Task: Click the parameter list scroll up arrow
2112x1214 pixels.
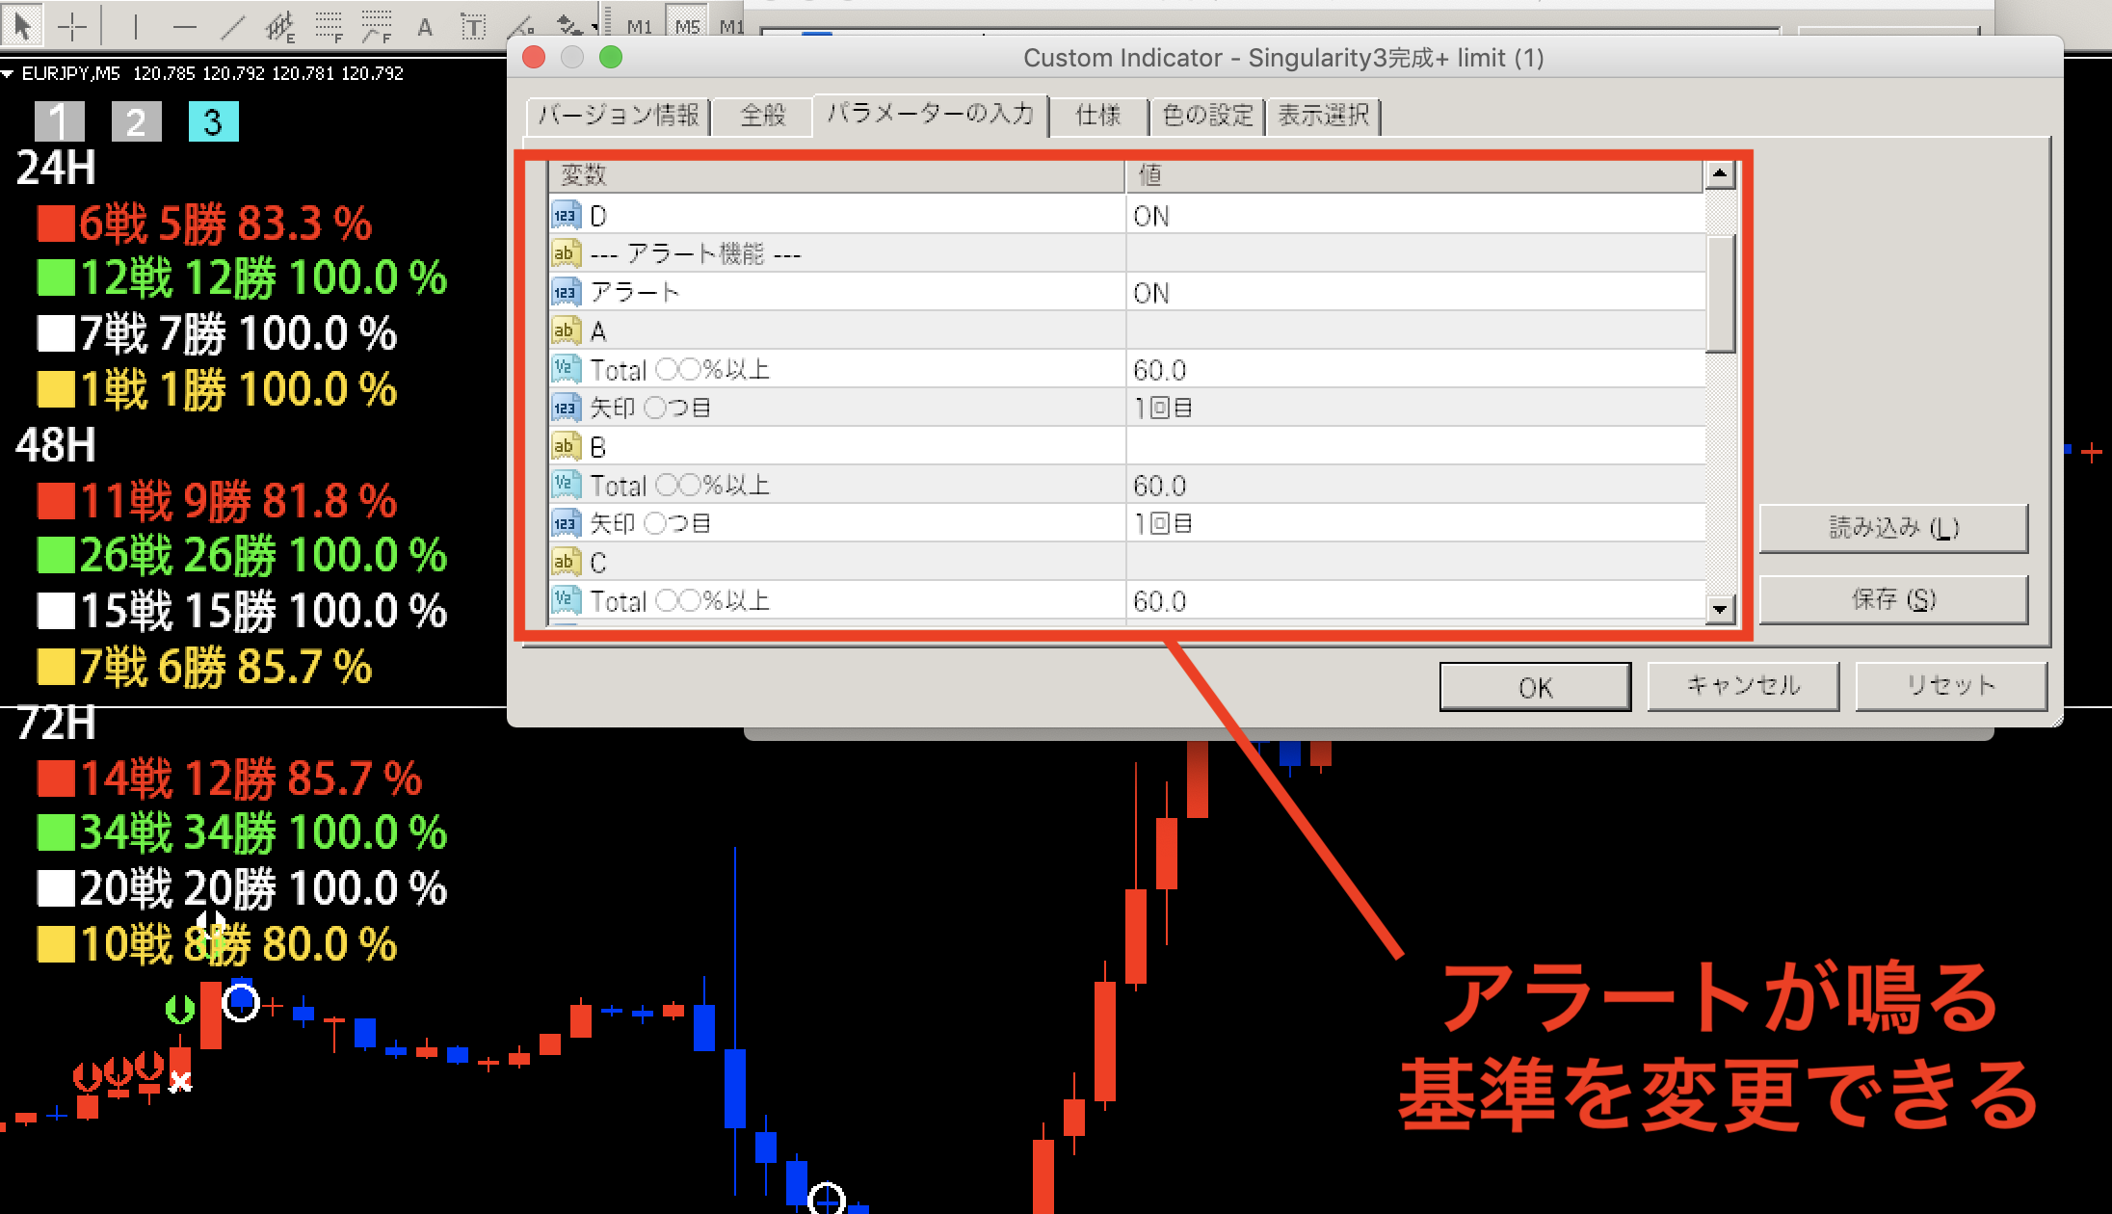Action: (1720, 175)
